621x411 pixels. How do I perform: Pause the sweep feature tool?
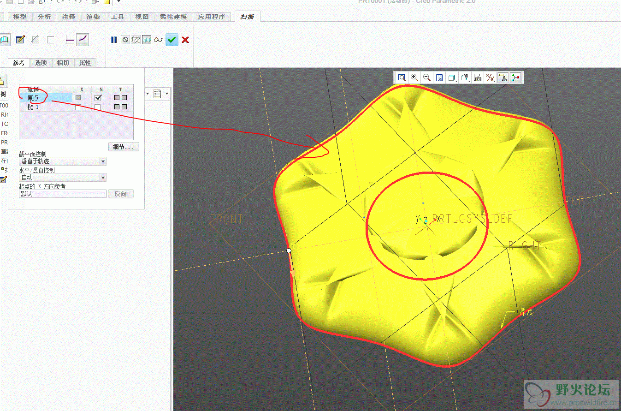point(114,40)
